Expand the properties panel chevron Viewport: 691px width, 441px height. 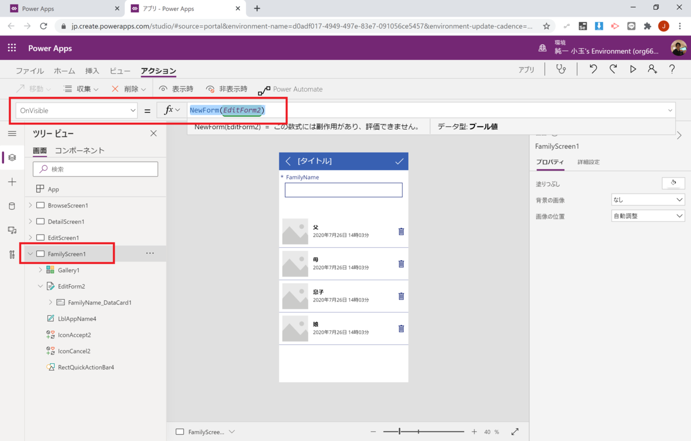tap(679, 135)
